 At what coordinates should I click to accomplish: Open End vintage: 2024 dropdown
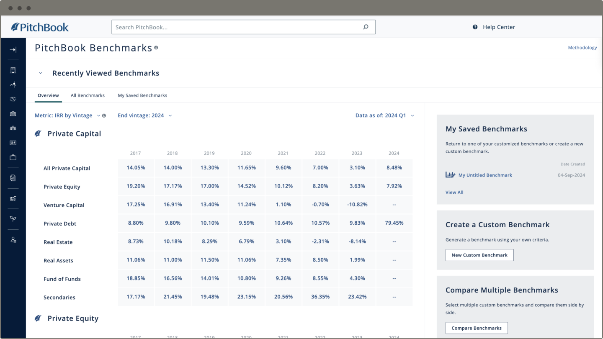coord(144,116)
